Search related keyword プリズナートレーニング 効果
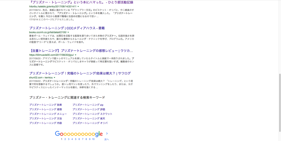This screenshot has width=281, height=141. (46, 105)
